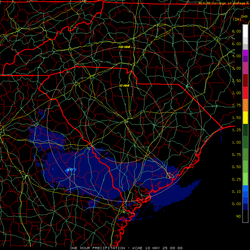Click the "2.50" scale label
250x250 pixels.
point(236,81)
